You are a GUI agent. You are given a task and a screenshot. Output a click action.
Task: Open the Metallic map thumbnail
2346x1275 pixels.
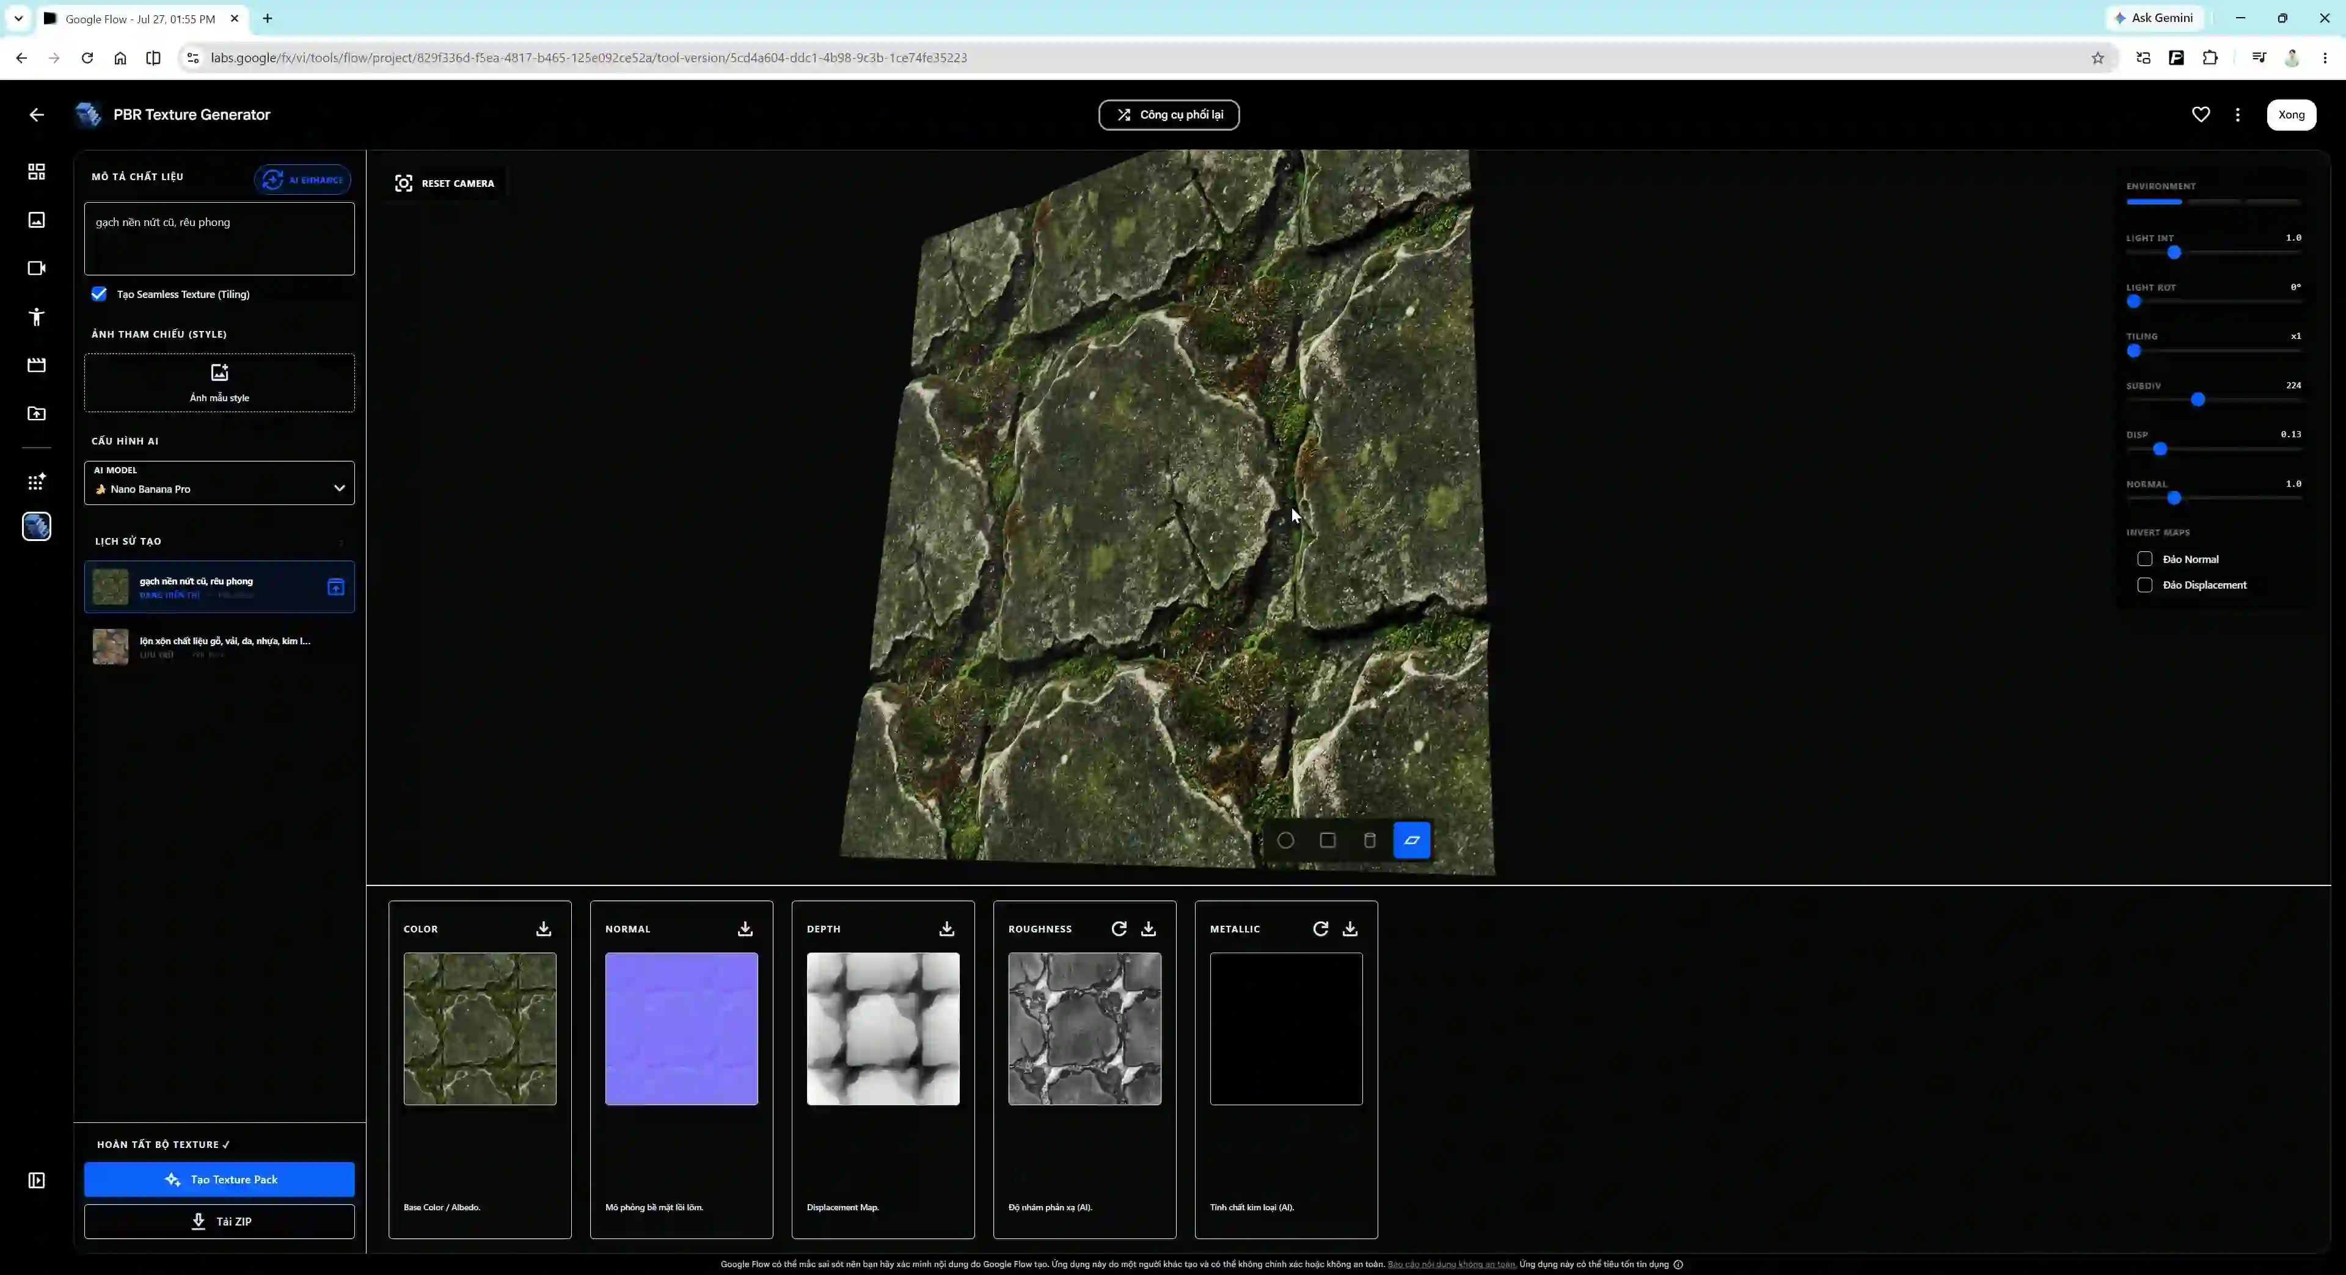[1286, 1030]
